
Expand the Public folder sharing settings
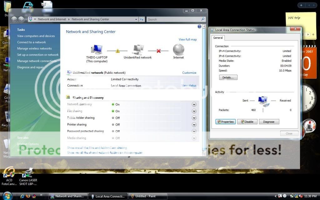tap(194, 118)
